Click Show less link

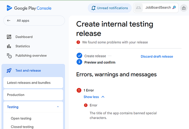(91, 97)
